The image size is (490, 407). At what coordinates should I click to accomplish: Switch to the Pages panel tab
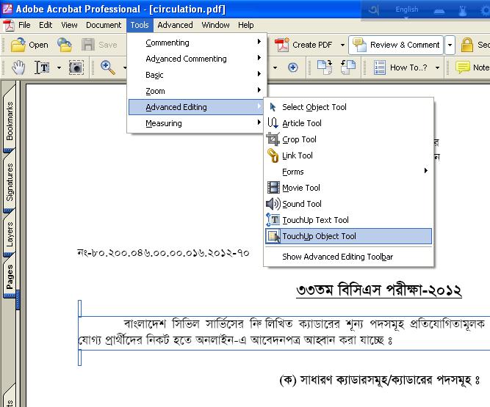pyautogui.click(x=10, y=277)
